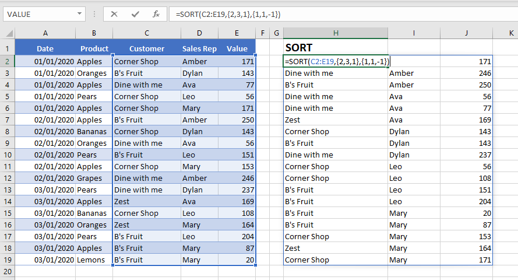Select Oranges in row 3
This screenshot has width=518, height=280.
pos(94,73)
